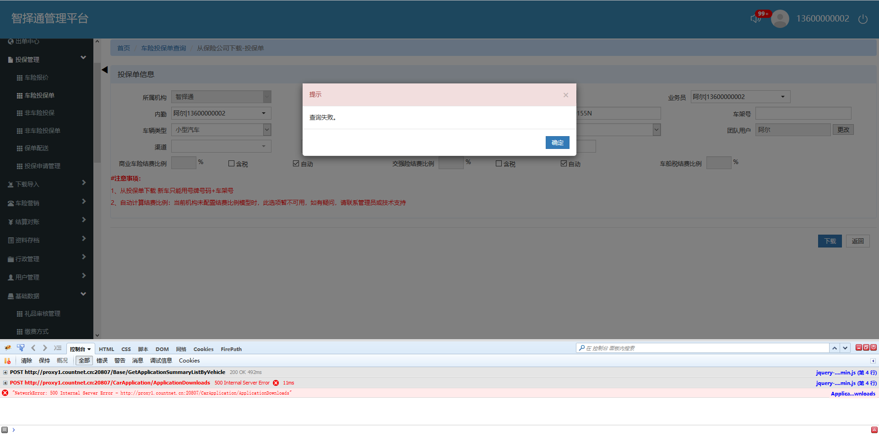Image resolution: width=879 pixels, height=434 pixels.
Task: Click the power logout icon in the header
Action: (x=863, y=19)
